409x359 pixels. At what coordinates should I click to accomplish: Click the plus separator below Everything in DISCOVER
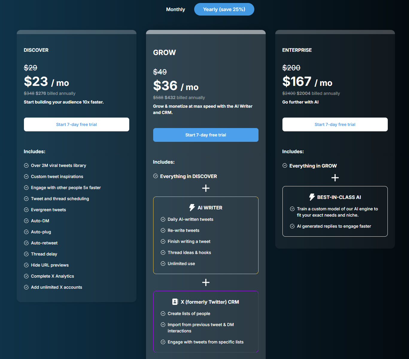pyautogui.click(x=206, y=188)
